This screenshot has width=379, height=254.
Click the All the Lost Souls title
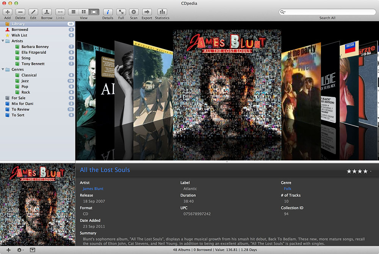click(x=105, y=170)
